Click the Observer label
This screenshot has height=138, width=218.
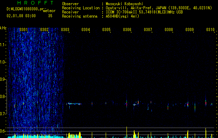[70, 4]
